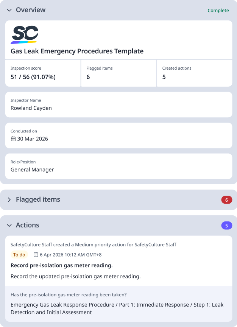Image resolution: width=237 pixels, height=327 pixels.
Task: Click the calendar icon beside Conducted on date
Action: pos(13,139)
